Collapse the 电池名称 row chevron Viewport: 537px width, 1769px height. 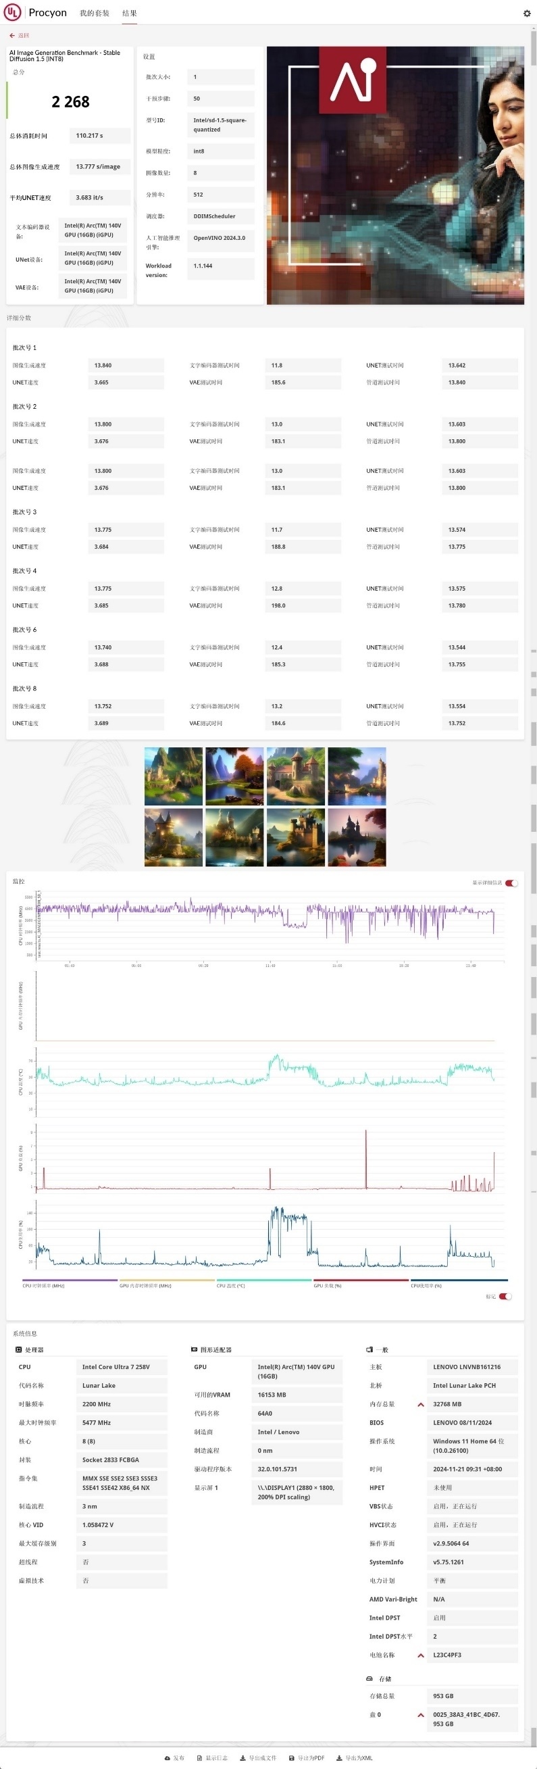point(421,1655)
